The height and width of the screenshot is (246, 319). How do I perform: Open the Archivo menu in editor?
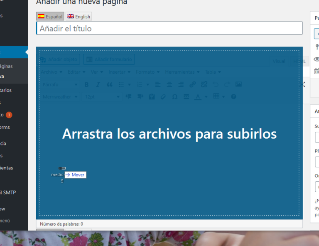click(51, 72)
